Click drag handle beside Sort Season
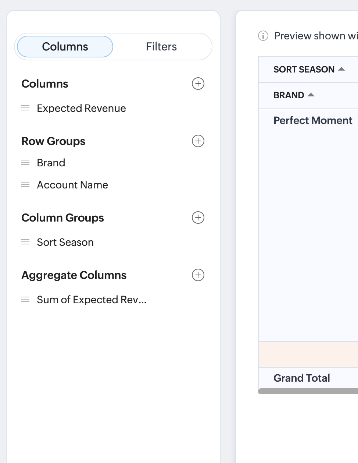The image size is (358, 463). pyautogui.click(x=25, y=242)
